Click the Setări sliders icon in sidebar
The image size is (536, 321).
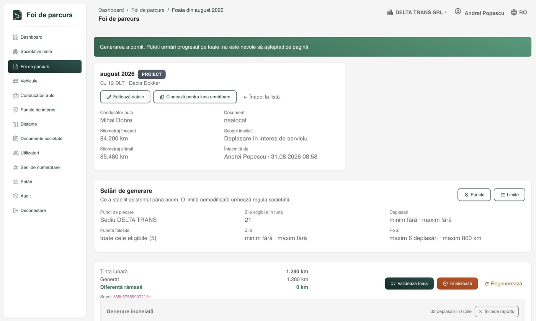(x=16, y=182)
